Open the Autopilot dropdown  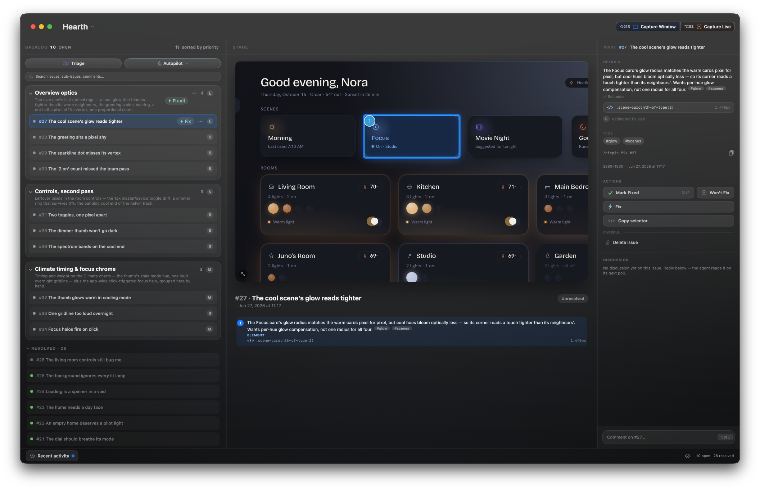click(x=173, y=63)
